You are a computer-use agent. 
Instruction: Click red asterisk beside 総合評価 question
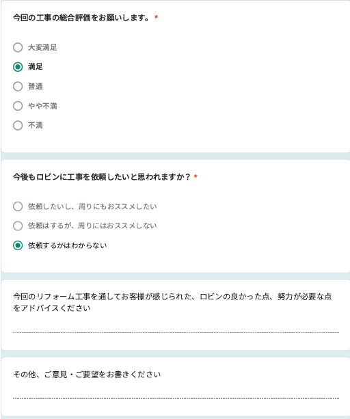(157, 17)
